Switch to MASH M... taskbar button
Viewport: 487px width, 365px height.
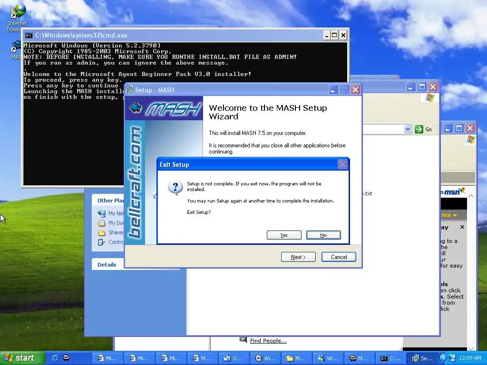tap(360, 358)
